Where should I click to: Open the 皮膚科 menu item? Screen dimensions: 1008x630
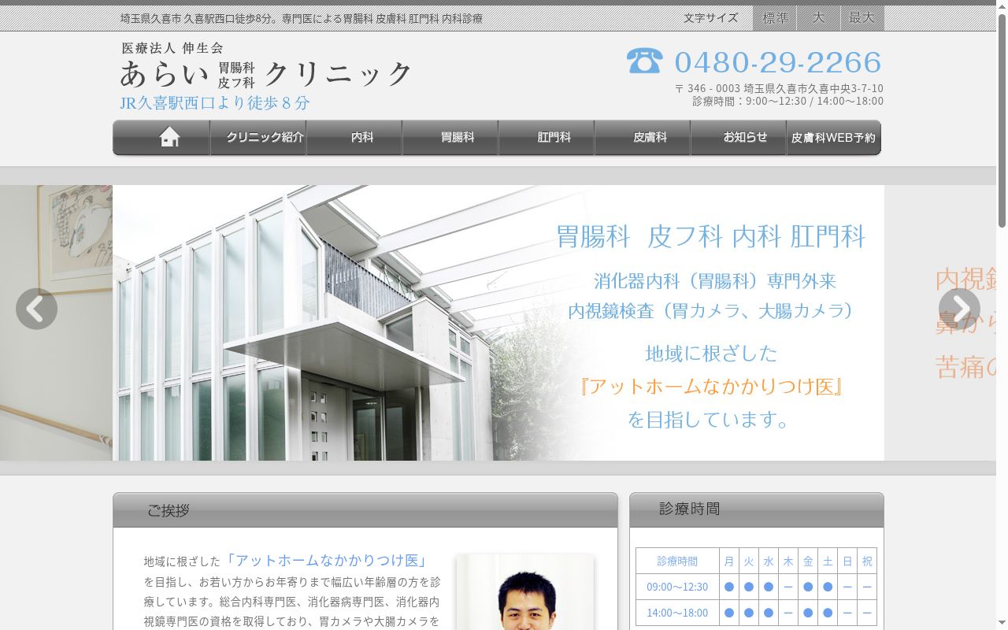(643, 137)
